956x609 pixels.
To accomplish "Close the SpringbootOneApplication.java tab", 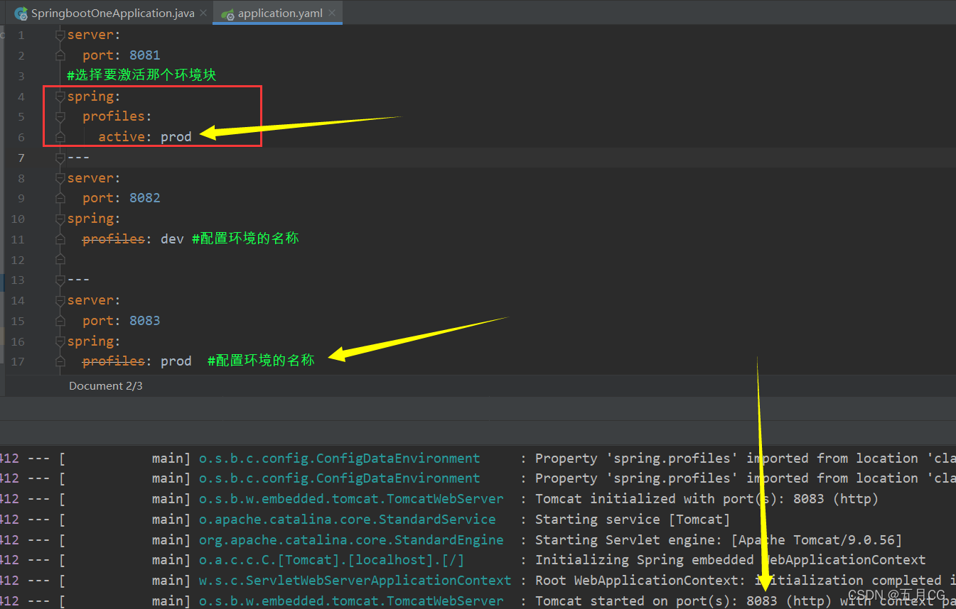I will pos(203,13).
